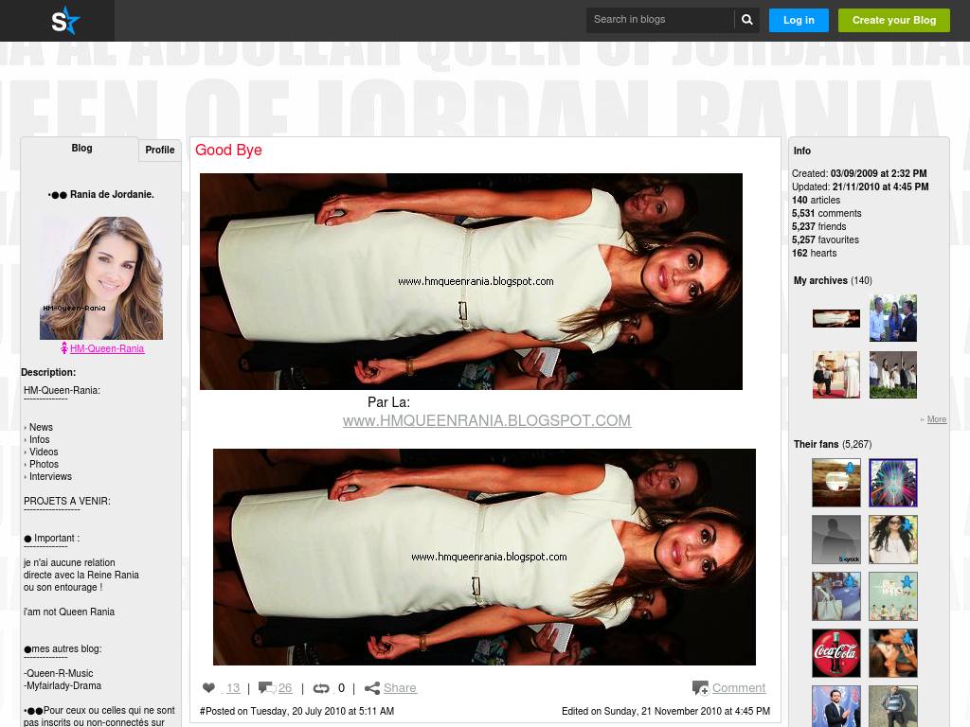Open archive thumbnail of group in suits
970x727 pixels.
(892, 318)
